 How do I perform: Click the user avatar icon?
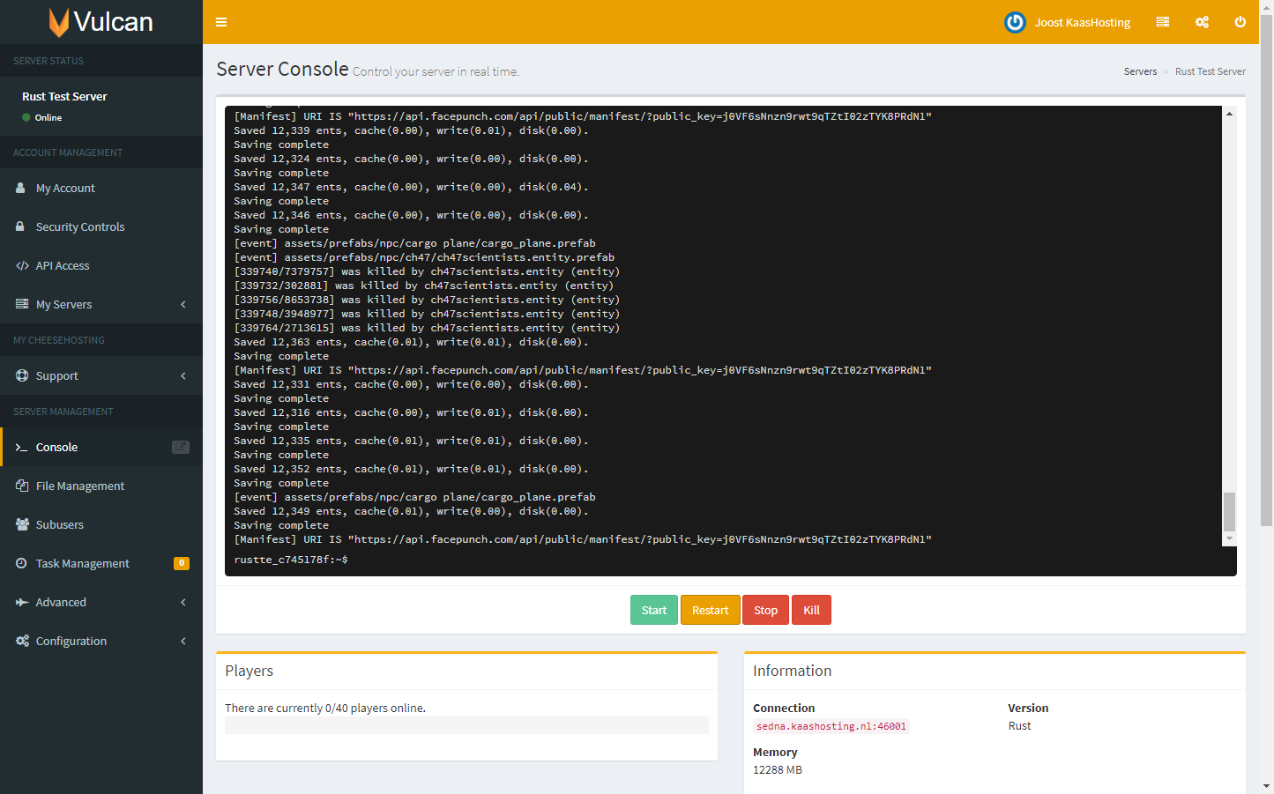pos(1015,22)
